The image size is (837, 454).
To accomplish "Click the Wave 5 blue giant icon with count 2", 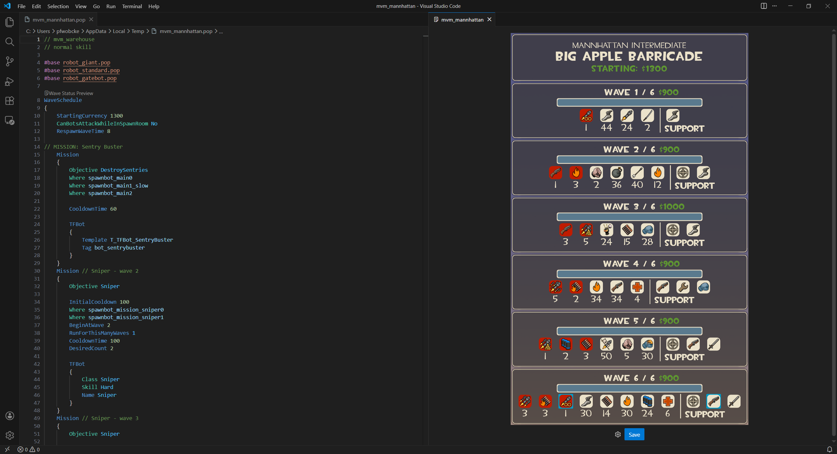I will pos(566,344).
